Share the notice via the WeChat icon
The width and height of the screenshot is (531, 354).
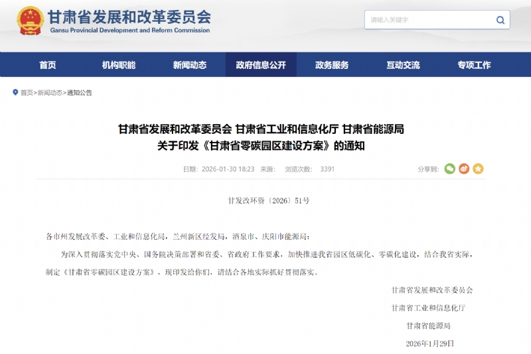point(450,168)
